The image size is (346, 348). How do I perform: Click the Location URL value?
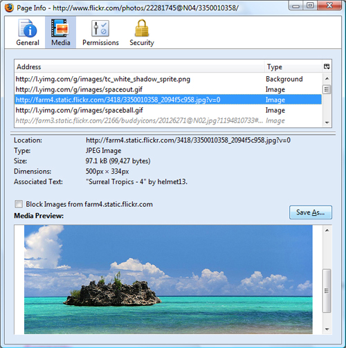point(188,140)
